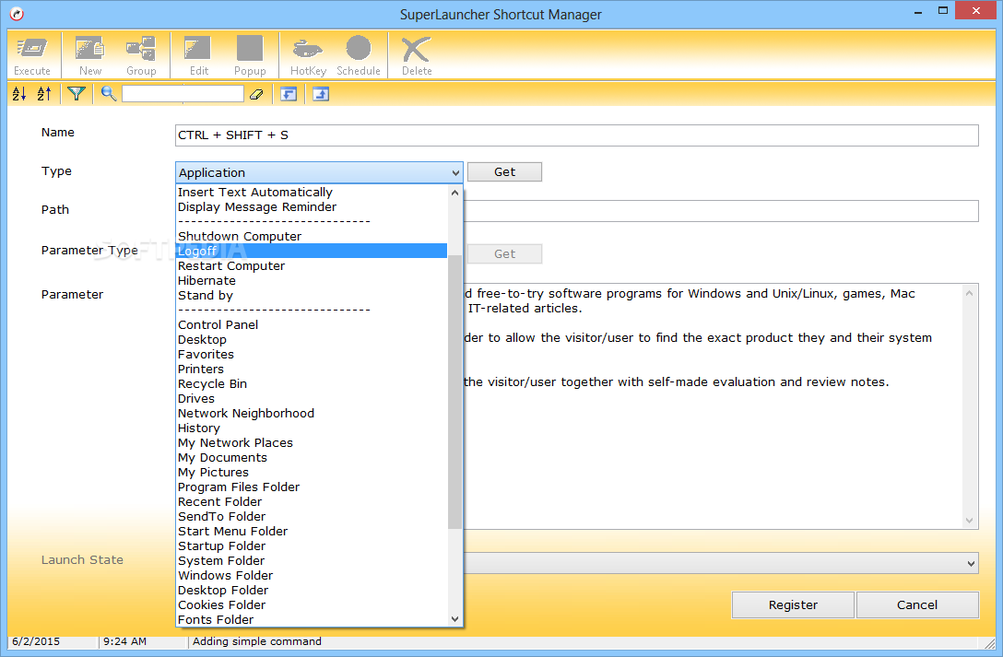The image size is (1003, 657).
Task: Click the SuperLauncher app icon in title bar
Action: point(18,14)
